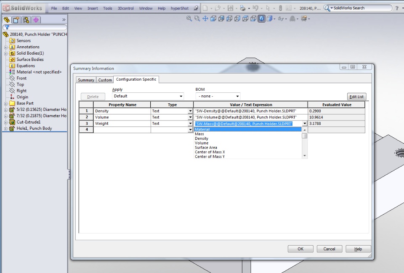Click the dropdown list scroll-down arrow

tap(305, 156)
